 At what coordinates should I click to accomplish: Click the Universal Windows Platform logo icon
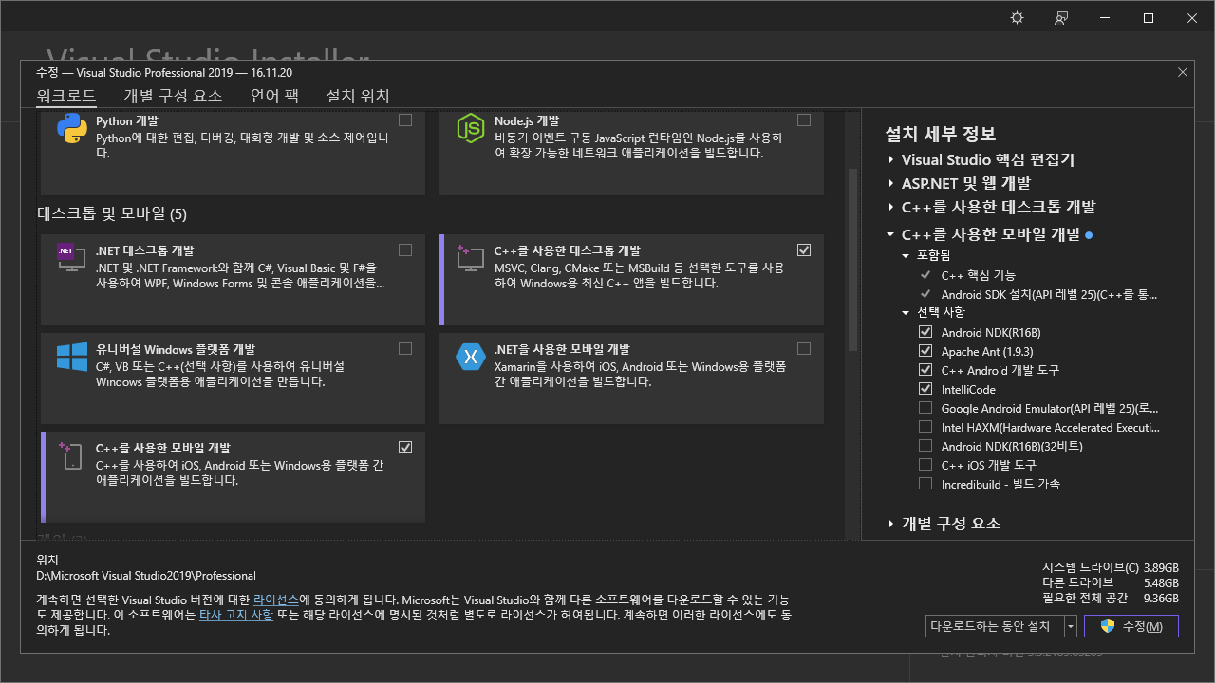click(x=72, y=356)
